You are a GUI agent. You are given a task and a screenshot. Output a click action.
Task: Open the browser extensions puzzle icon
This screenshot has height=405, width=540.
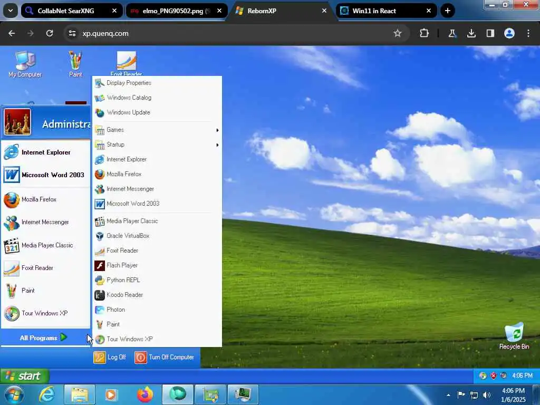click(425, 33)
